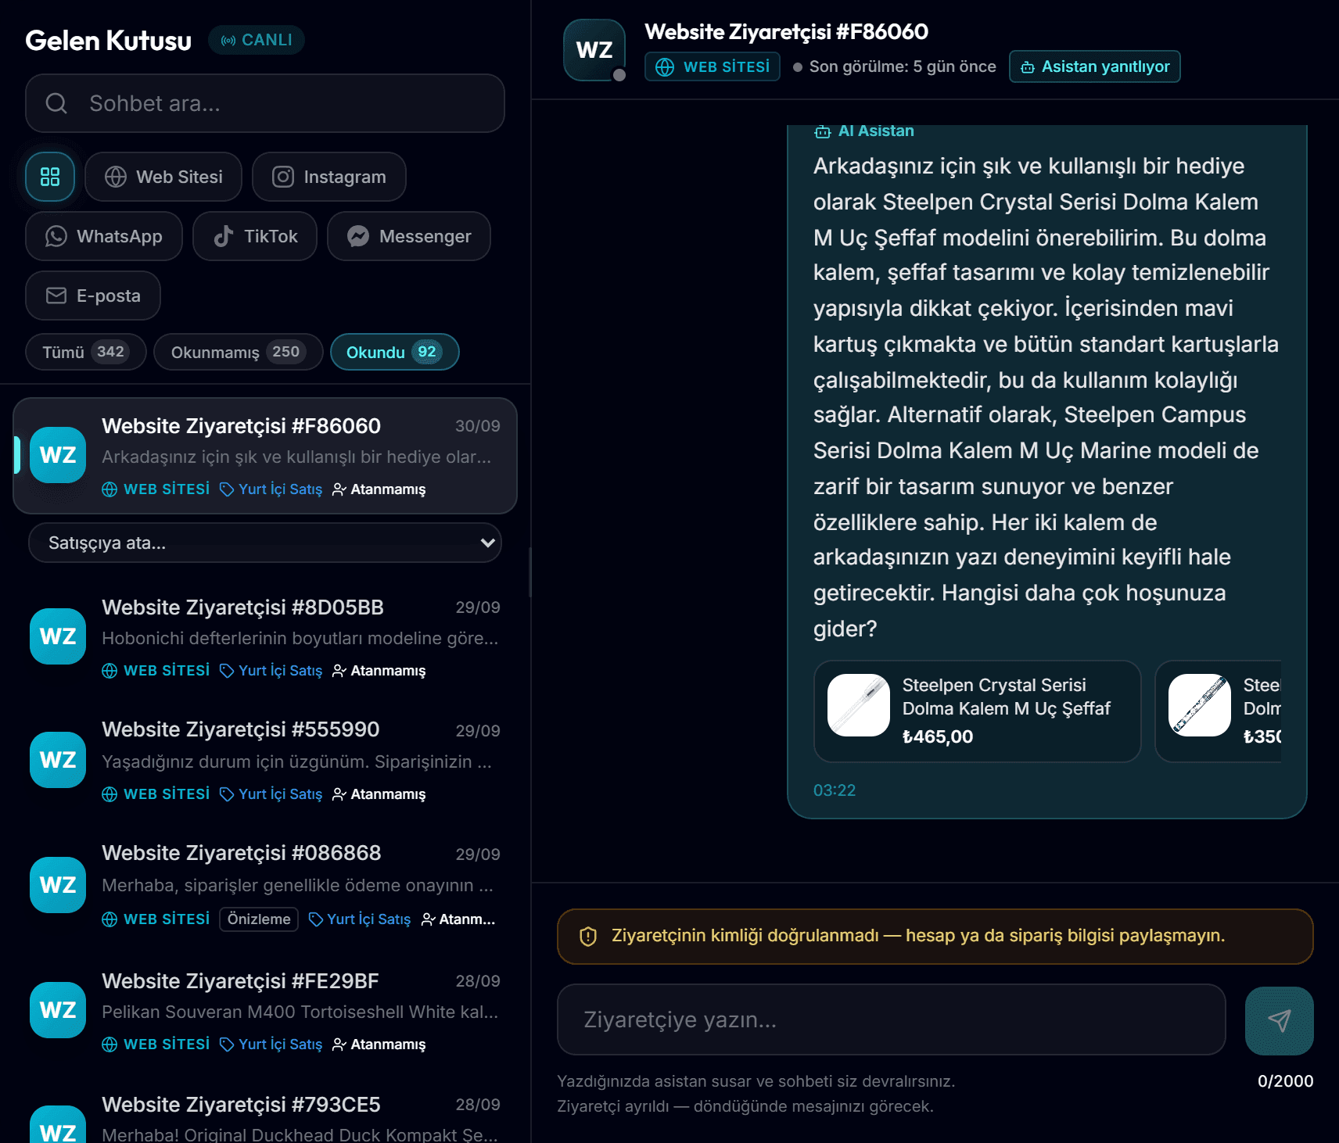Select the all channels grid icon filter
The height and width of the screenshot is (1143, 1339).
50,177
